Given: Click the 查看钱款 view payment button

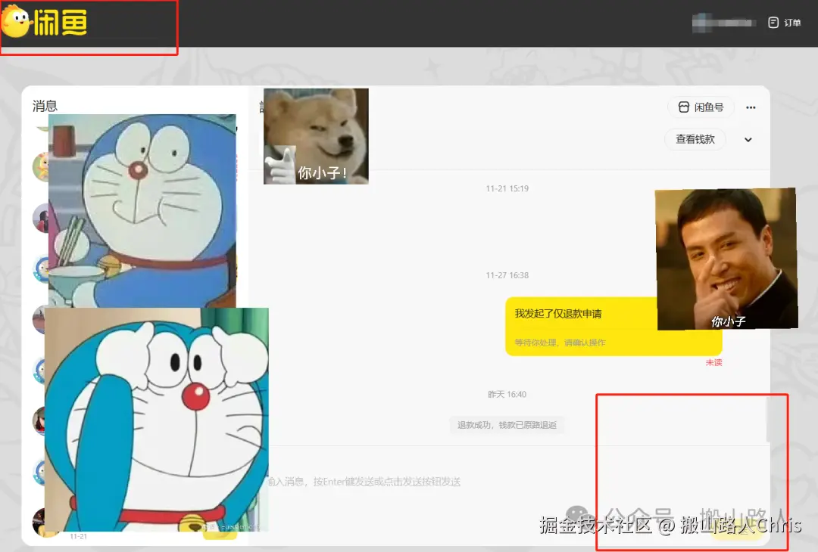Looking at the screenshot, I should pyautogui.click(x=695, y=140).
